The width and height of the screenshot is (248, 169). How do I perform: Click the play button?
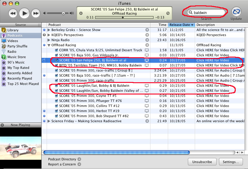pos(24,13)
